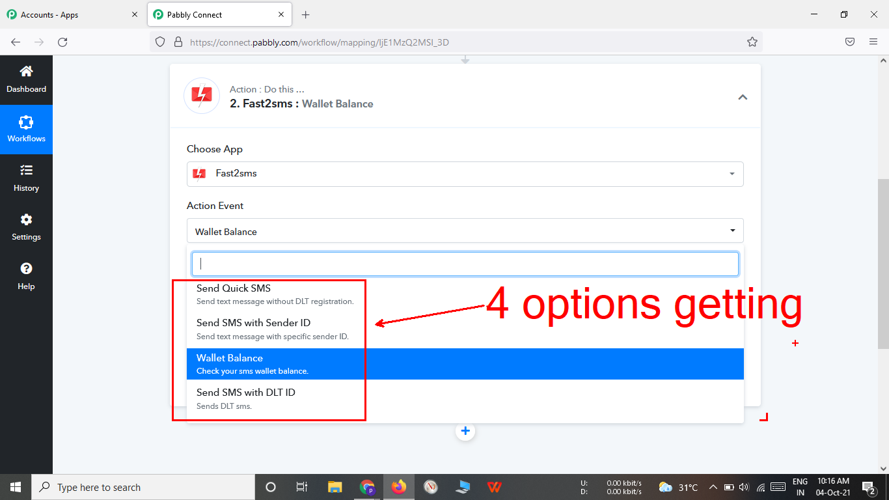
Task: Open the Workflows sidebar item
Action: tap(26, 130)
